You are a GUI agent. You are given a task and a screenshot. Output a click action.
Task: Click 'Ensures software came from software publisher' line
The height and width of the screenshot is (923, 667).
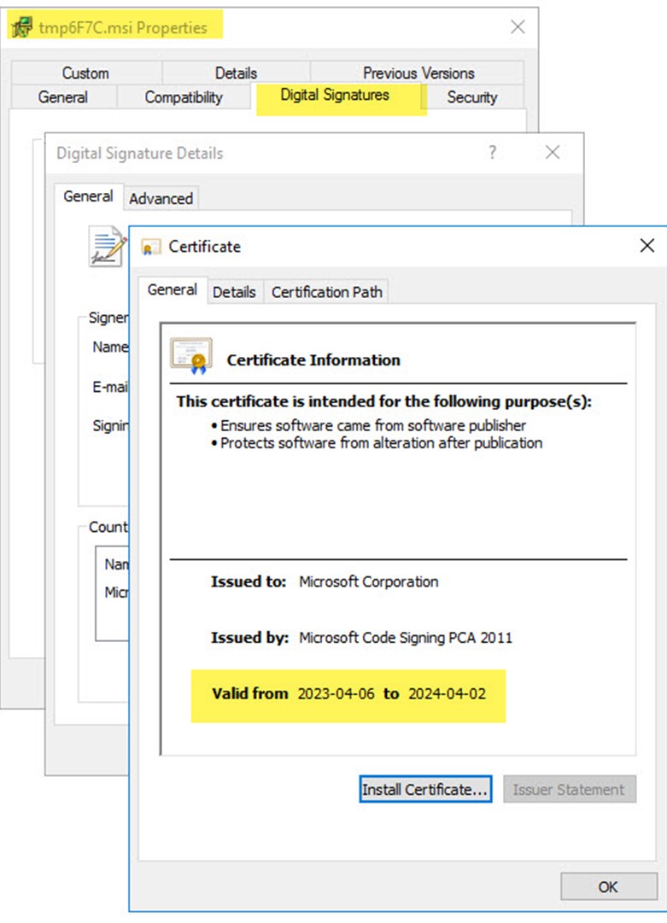click(x=373, y=425)
